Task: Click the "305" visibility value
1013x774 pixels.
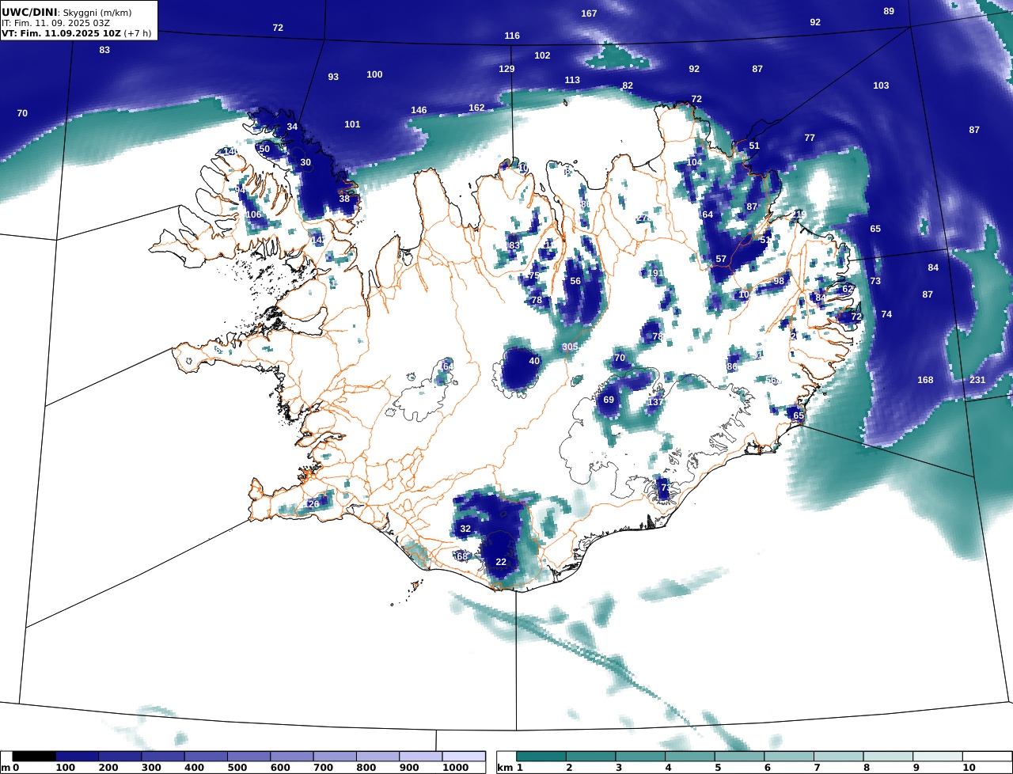Action: click(x=570, y=347)
